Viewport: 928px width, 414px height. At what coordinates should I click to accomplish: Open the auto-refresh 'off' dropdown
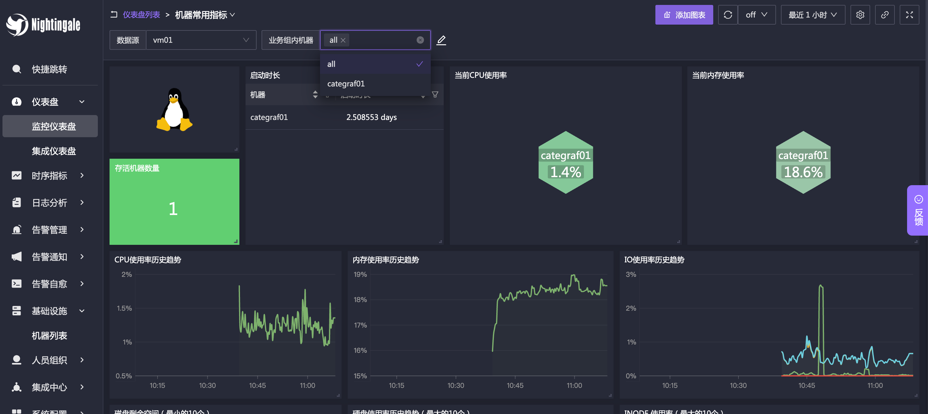click(x=757, y=15)
